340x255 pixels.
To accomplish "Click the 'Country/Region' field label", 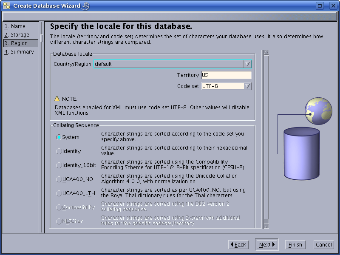I will pyautogui.click(x=72, y=64).
